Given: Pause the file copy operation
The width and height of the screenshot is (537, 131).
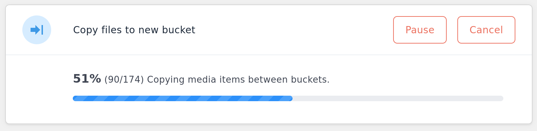Looking at the screenshot, I should pos(420,30).
